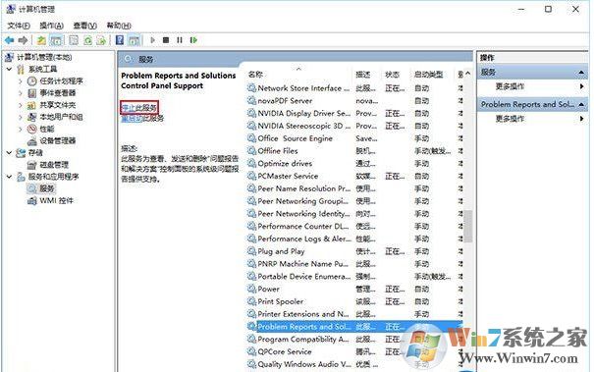
Task: Select the PCMaster Service row
Action: 354,176
